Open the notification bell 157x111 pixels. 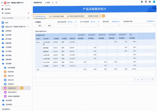[146, 2]
